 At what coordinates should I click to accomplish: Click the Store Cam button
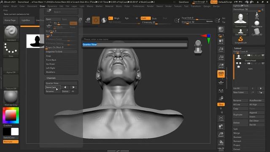click(53, 87)
